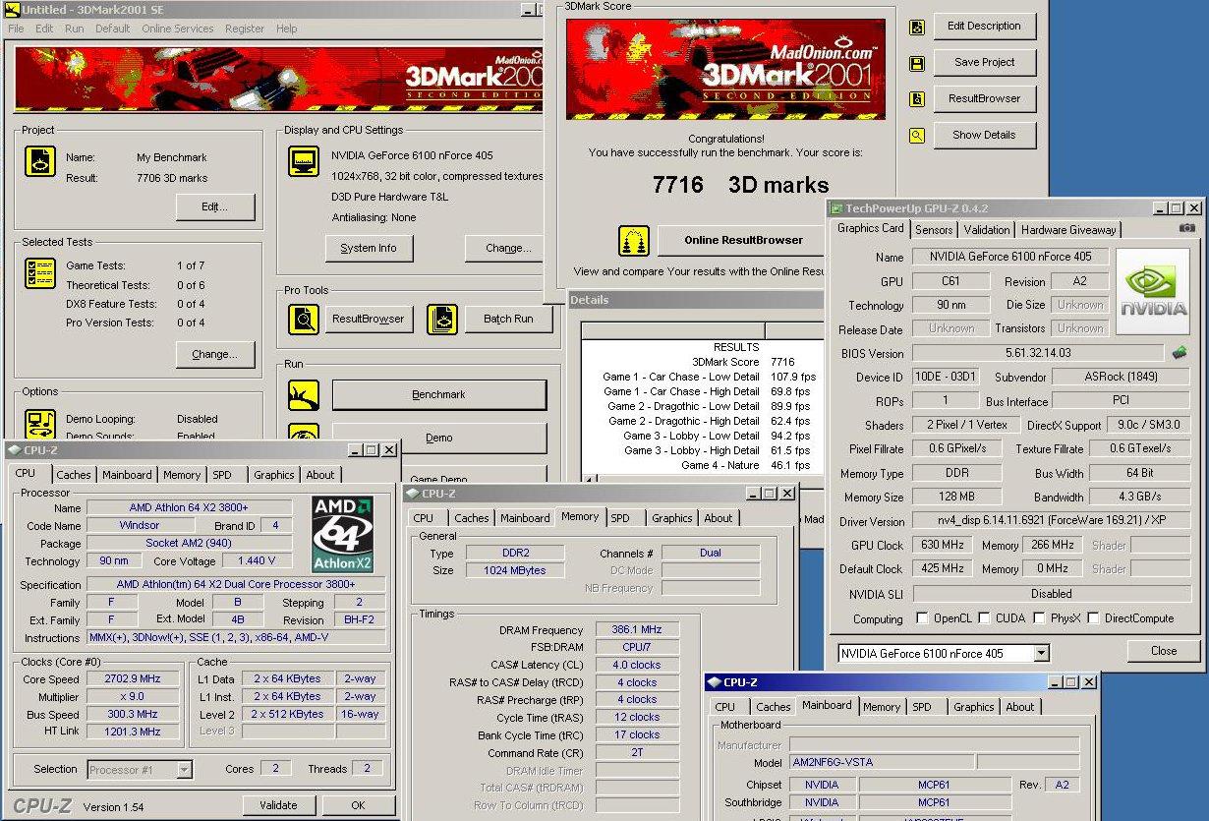Open the Processor #1 selection dropdown in CPU-Z

184,770
